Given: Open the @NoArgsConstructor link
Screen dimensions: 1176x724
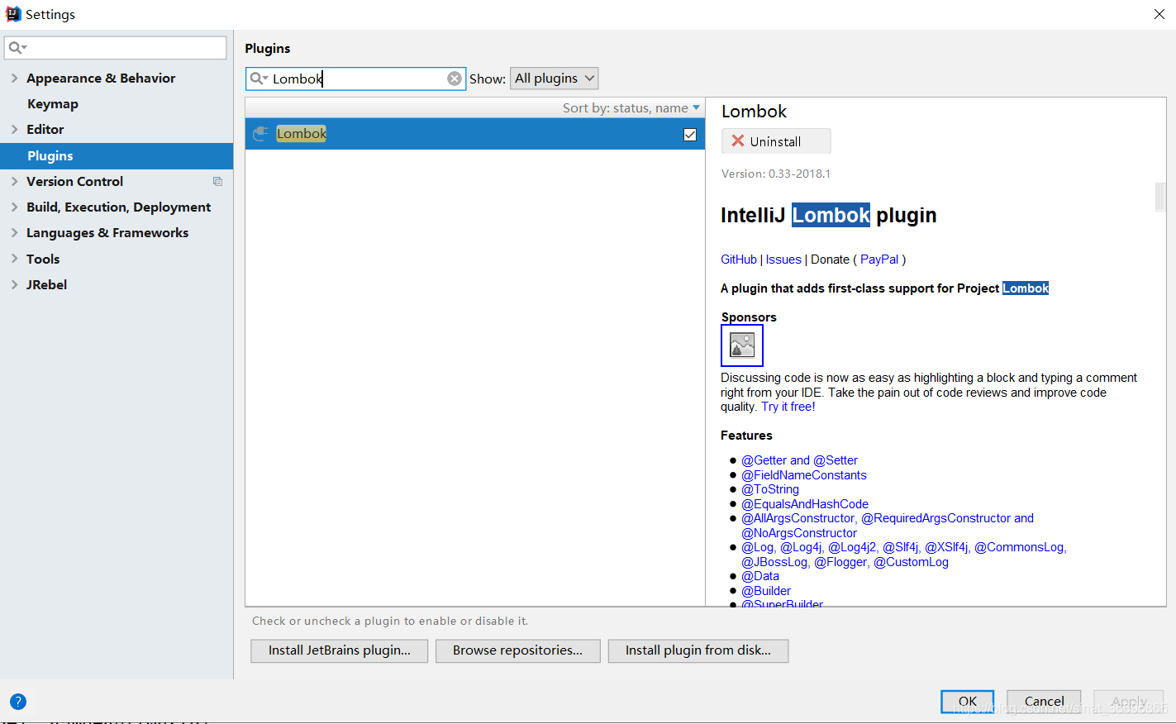Looking at the screenshot, I should click(799, 533).
